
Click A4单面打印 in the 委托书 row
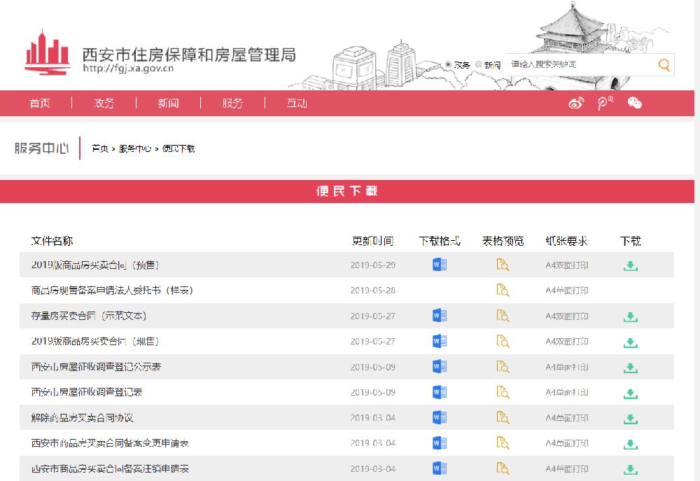[x=566, y=291]
